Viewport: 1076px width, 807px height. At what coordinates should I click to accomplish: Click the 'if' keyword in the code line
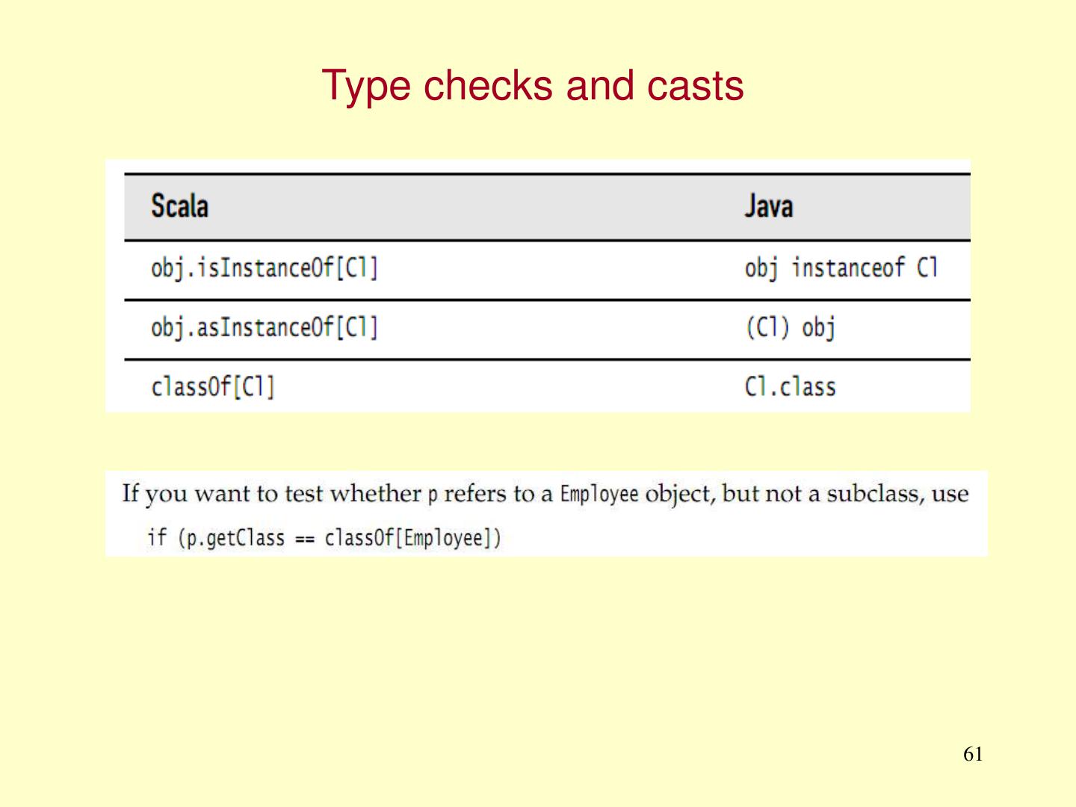point(156,537)
